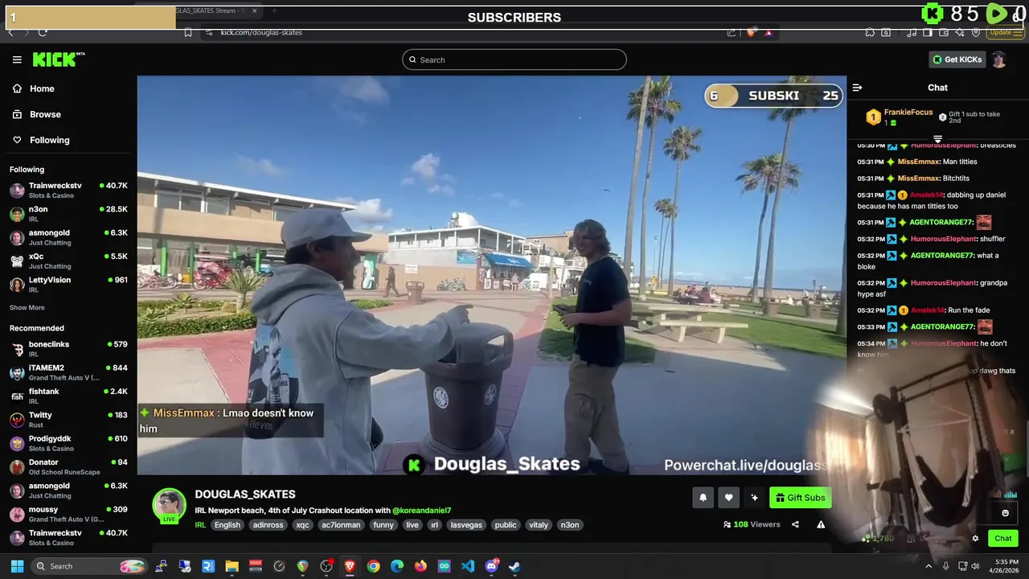
Task: Show hidden system tray icons
Action: 929,566
